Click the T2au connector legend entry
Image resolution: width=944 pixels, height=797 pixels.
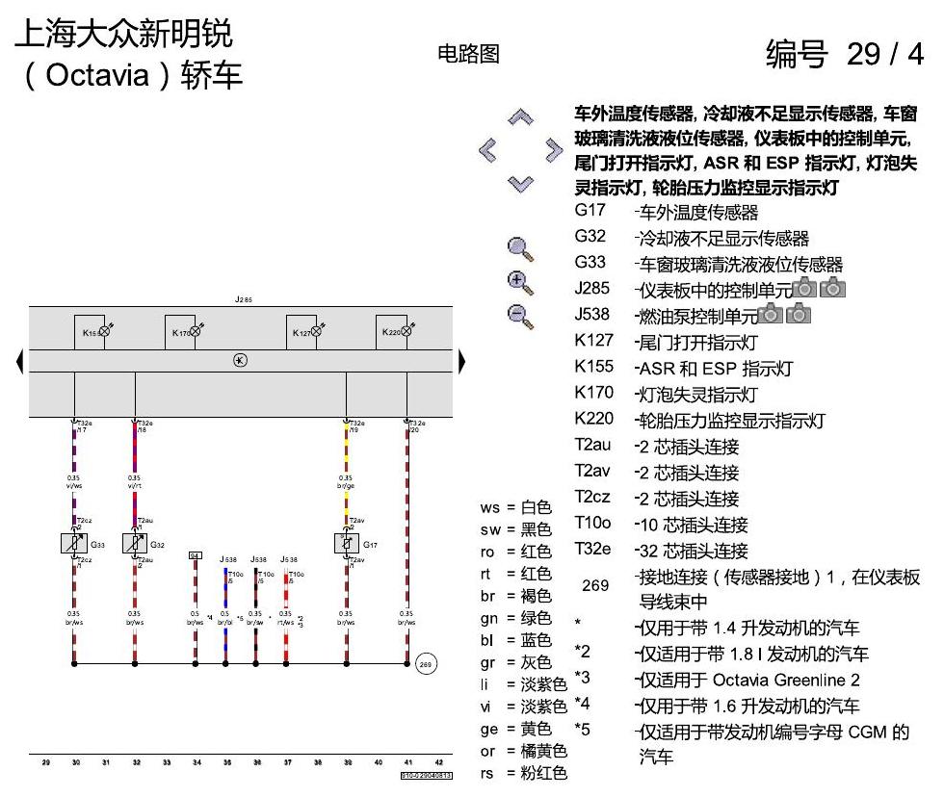pyautogui.click(x=656, y=446)
